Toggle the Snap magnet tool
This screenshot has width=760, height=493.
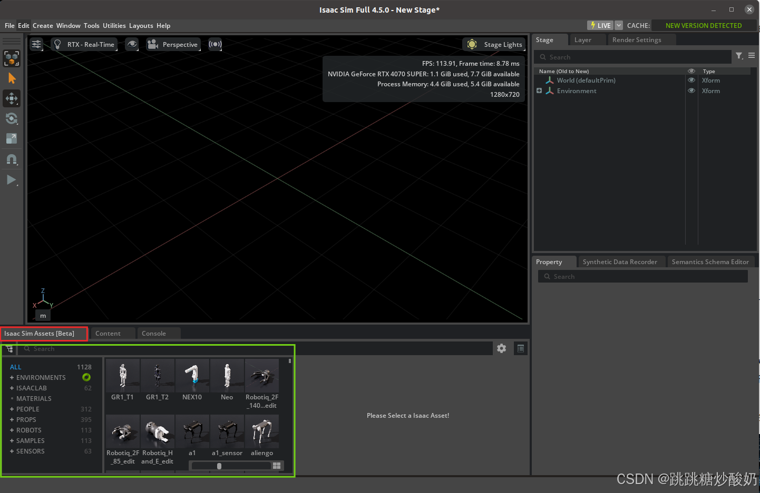click(x=12, y=159)
